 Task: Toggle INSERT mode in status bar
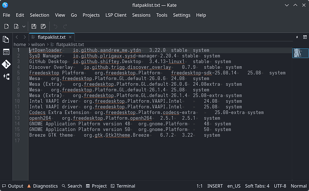[215, 186]
